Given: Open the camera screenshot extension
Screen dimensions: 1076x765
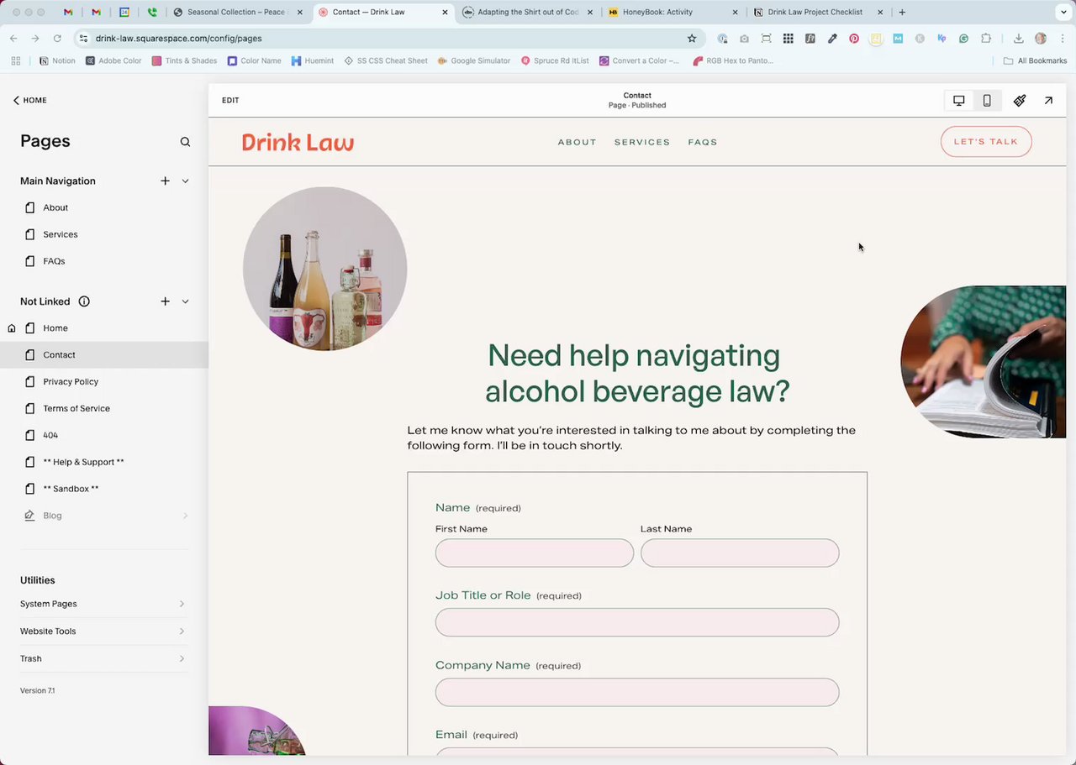Looking at the screenshot, I should (x=744, y=39).
